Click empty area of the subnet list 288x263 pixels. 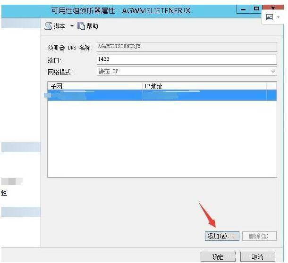click(162, 139)
